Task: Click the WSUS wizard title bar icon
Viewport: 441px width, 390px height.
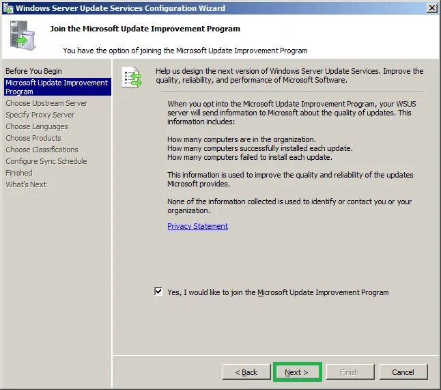Action: pos(8,8)
